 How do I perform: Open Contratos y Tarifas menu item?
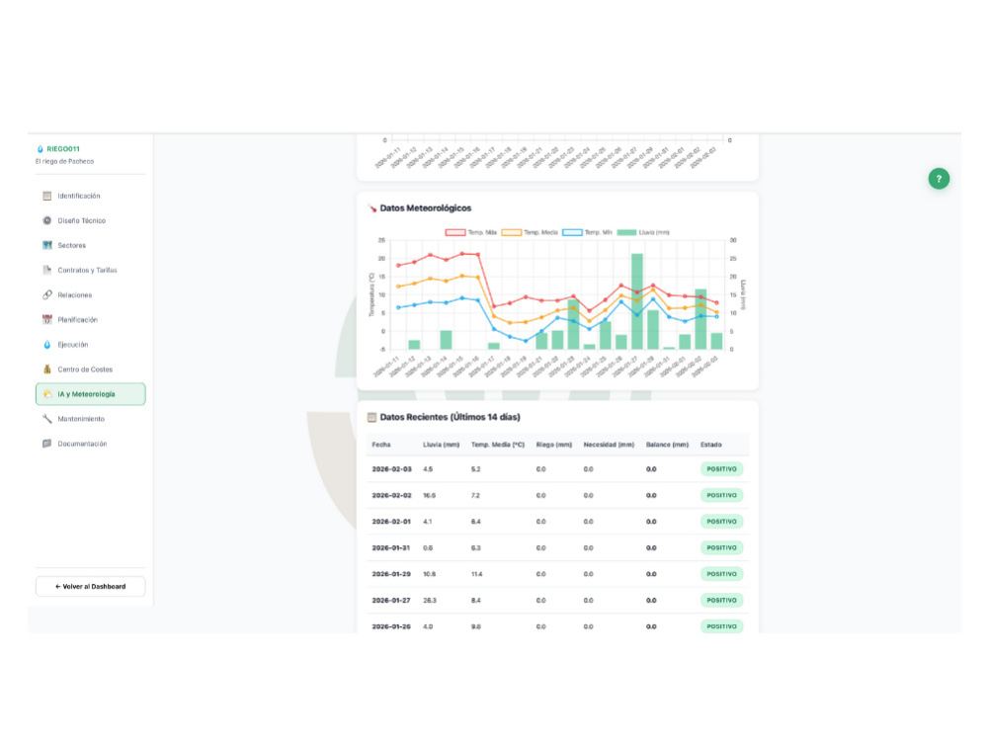91,271
